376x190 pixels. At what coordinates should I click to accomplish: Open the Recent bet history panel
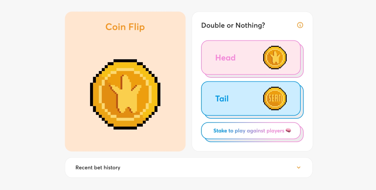pos(189,167)
